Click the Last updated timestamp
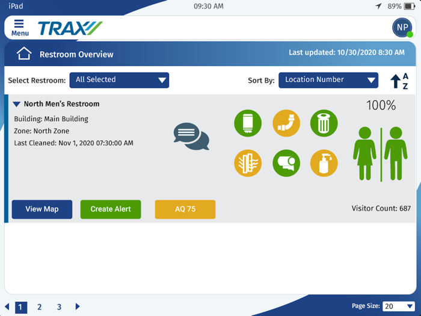 [x=346, y=52]
